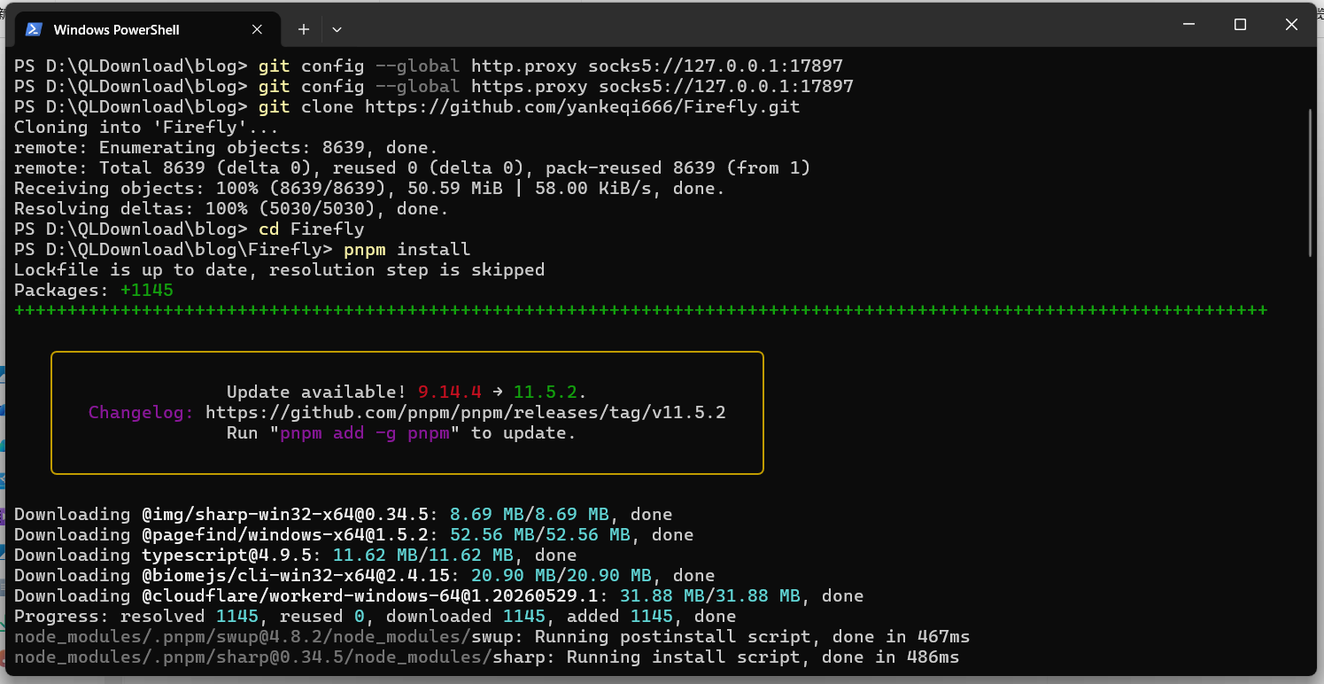
Task: Click the pagefind windows-x64 download line
Action: [x=354, y=535]
